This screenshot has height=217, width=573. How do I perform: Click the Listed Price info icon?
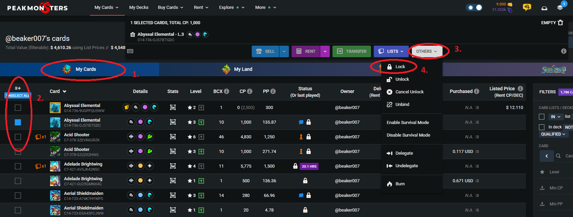point(520,89)
